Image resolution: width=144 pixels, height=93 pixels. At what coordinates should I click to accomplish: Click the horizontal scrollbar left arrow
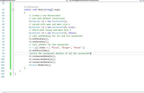(6, 92)
